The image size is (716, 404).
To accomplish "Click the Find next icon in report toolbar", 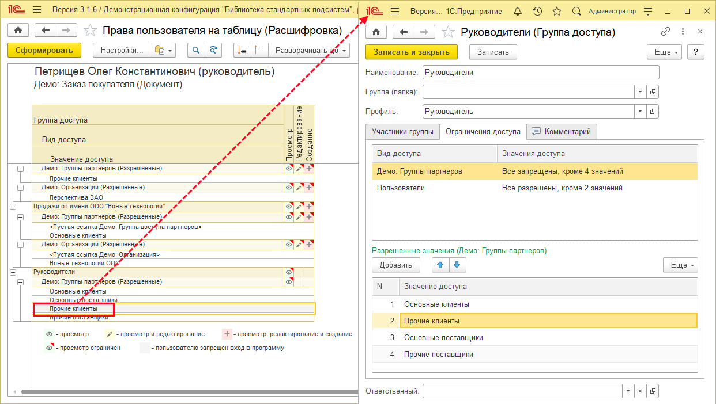I will tap(213, 51).
